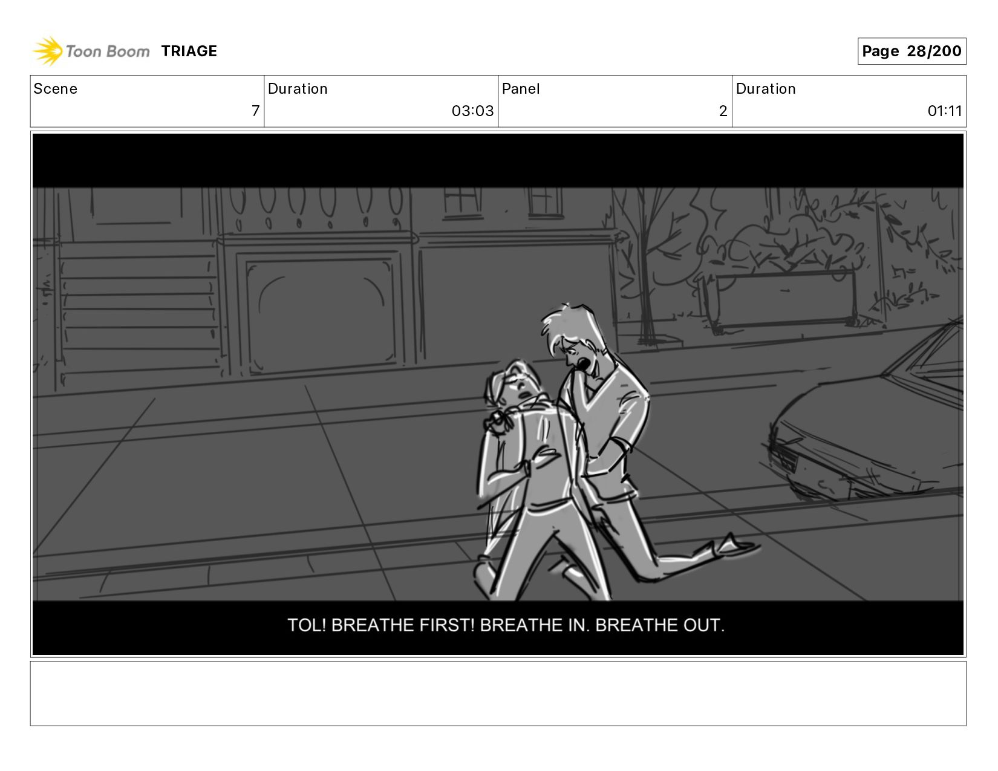Click the scene number 7

(255, 111)
